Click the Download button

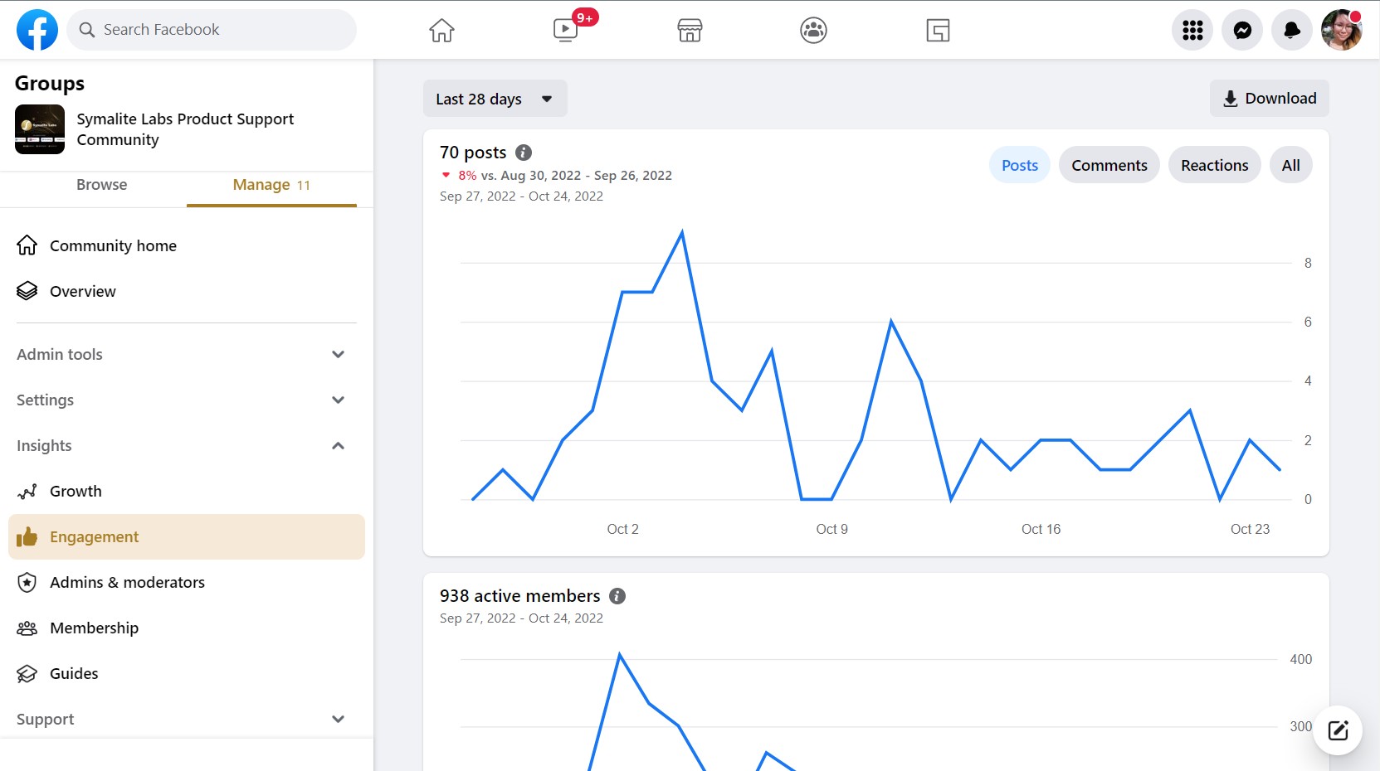click(1268, 98)
